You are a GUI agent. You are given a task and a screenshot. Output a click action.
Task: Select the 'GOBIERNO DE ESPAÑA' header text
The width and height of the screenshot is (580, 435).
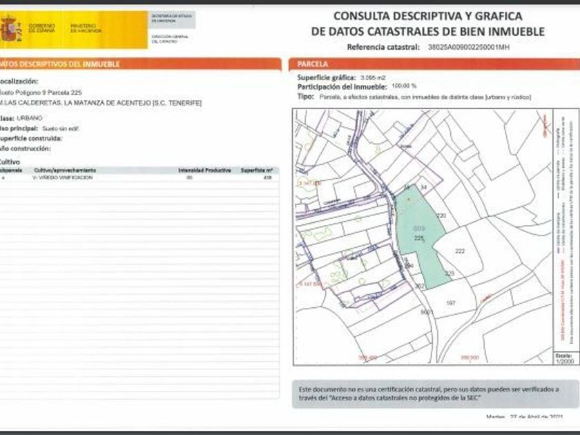tap(41, 28)
